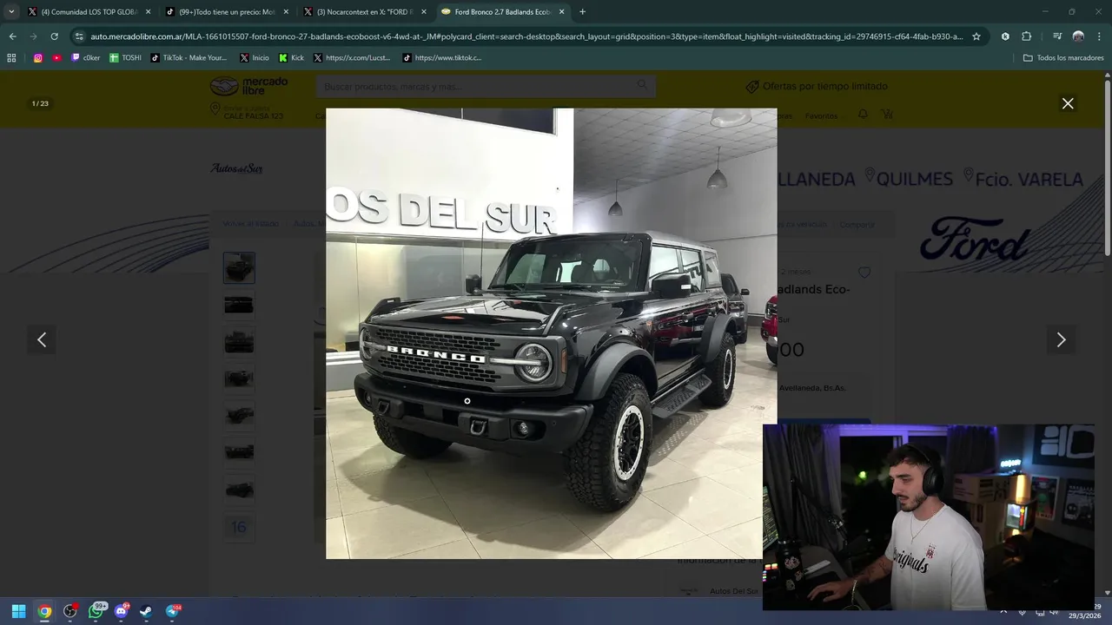Open the Chrome apps grid shortcut
This screenshot has width=1112, height=625.
click(11, 58)
